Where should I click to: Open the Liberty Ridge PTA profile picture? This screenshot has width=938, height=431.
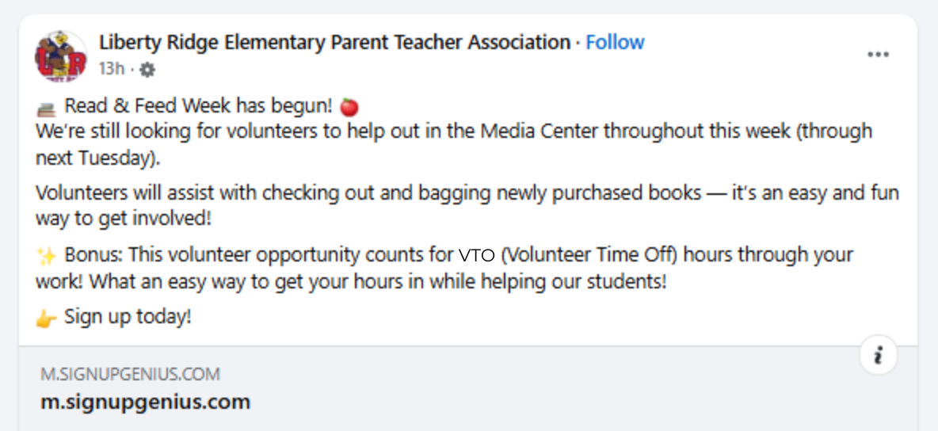tap(61, 56)
